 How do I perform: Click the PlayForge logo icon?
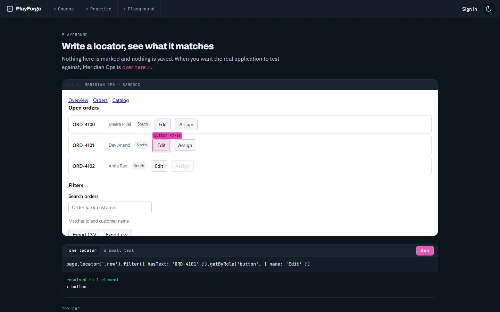click(x=10, y=9)
